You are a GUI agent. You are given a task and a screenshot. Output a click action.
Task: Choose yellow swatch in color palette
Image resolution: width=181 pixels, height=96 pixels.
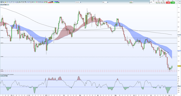click(54, 3)
